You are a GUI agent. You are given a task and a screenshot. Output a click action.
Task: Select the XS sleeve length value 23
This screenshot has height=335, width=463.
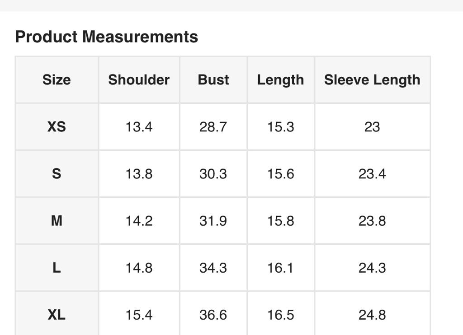(x=372, y=127)
